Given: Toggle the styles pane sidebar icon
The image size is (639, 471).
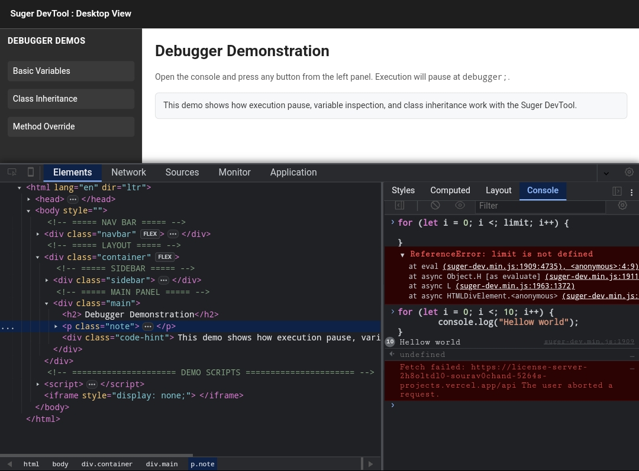Looking at the screenshot, I should (617, 191).
